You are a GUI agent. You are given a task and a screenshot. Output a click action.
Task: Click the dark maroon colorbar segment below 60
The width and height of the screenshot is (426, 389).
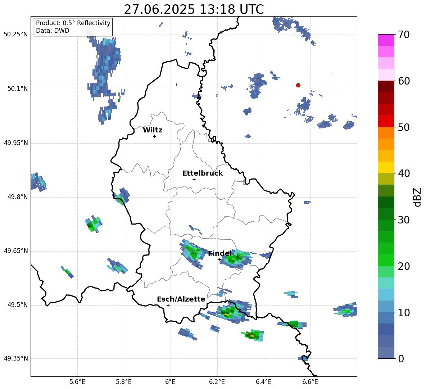386,86
